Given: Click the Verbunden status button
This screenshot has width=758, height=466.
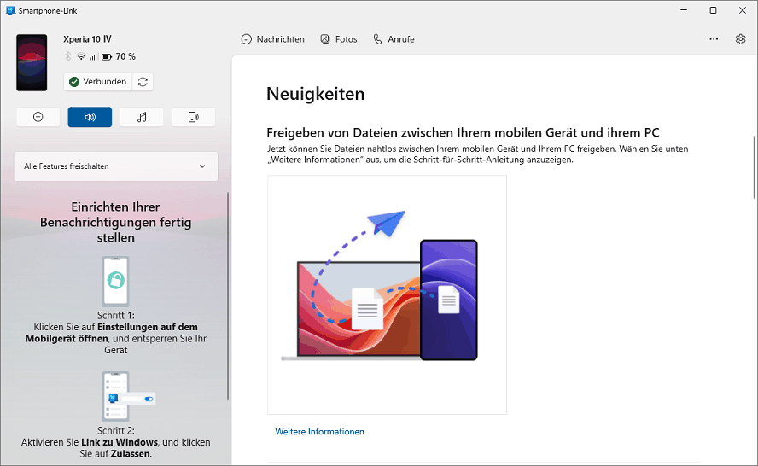Looking at the screenshot, I should (97, 82).
